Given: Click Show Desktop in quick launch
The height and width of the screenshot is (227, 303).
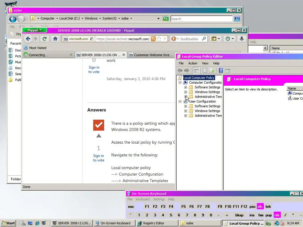Looking at the screenshot, I should pos(30,223).
